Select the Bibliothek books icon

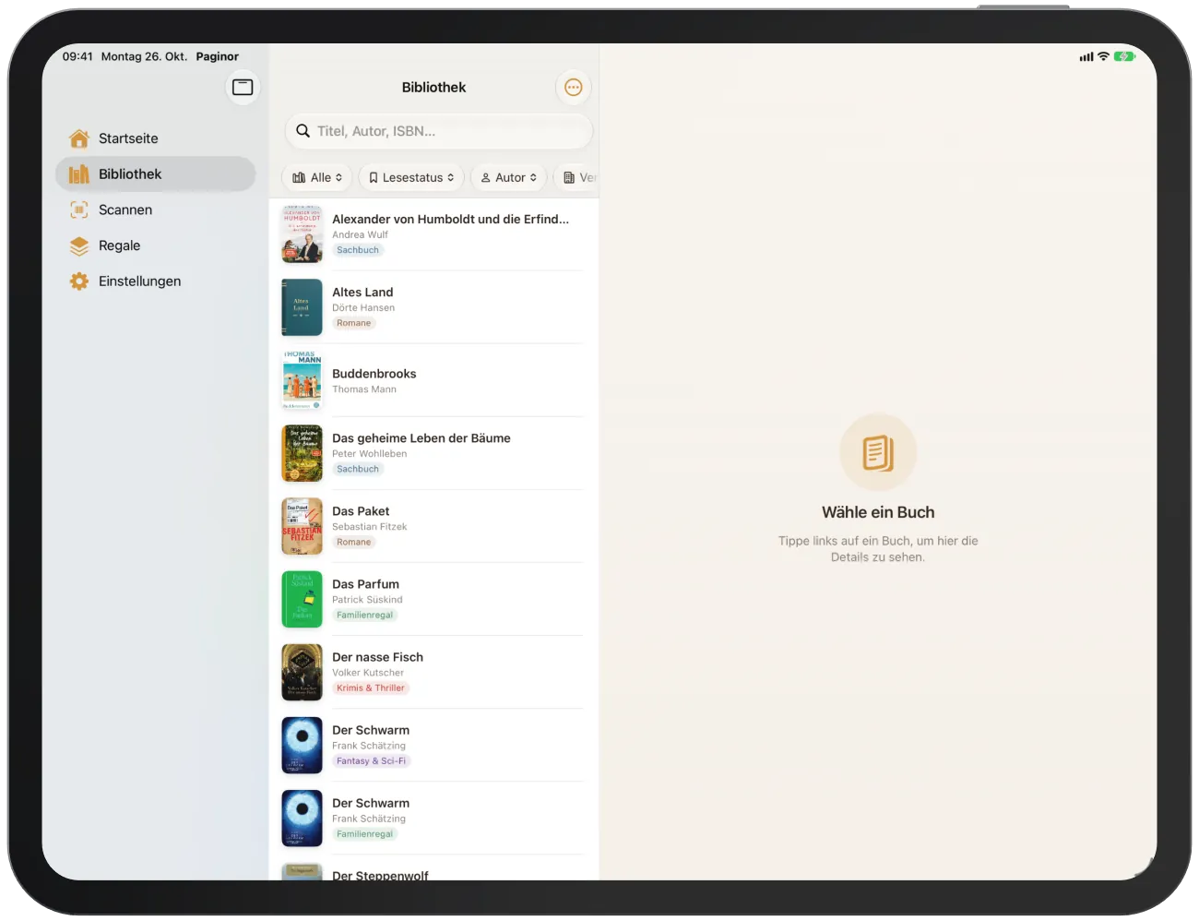pyautogui.click(x=79, y=174)
